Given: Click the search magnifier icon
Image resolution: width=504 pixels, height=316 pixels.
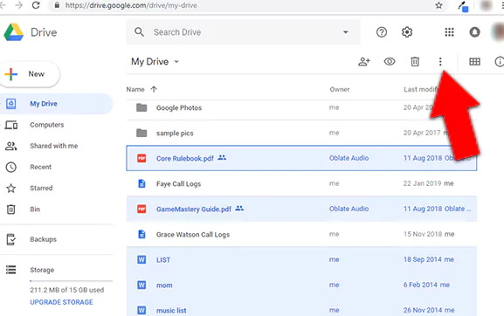Looking at the screenshot, I should (139, 32).
